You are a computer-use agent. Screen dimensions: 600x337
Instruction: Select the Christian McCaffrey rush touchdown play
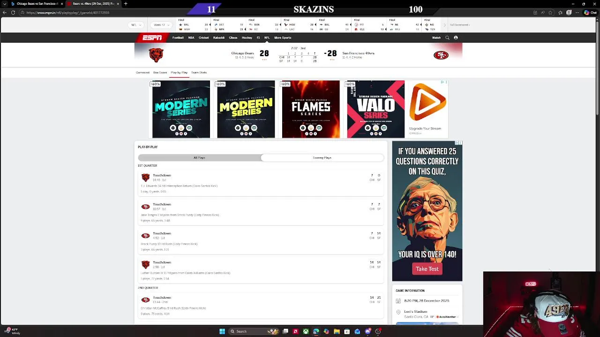(261, 305)
